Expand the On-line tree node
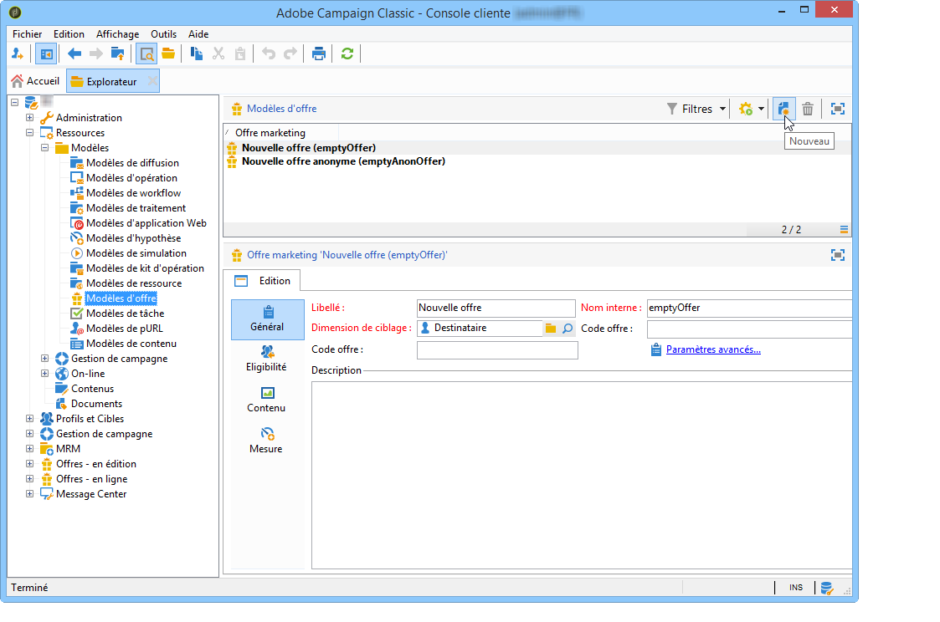 pos(44,373)
